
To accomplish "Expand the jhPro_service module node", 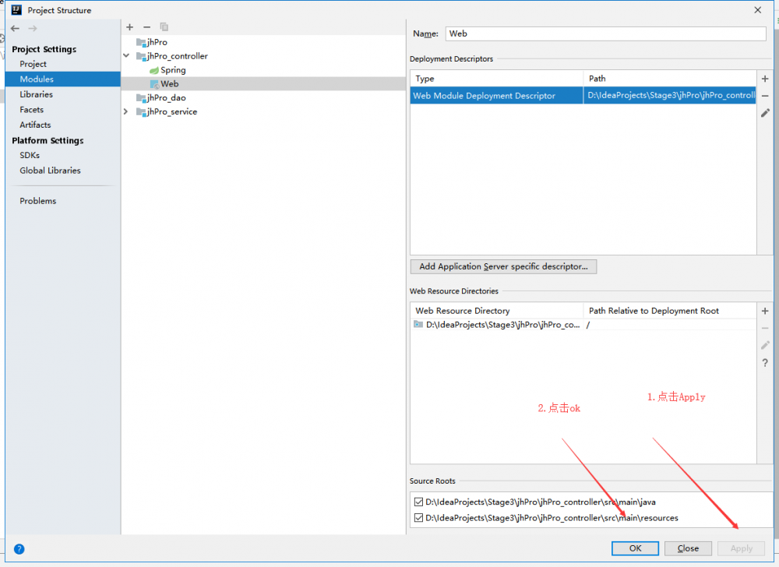I will (x=125, y=111).
